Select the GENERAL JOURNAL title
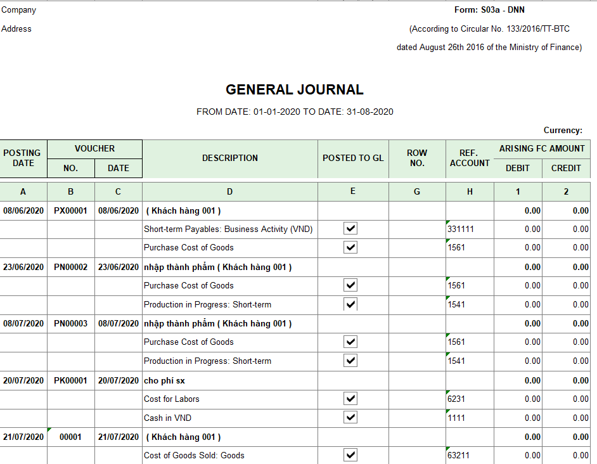This screenshot has width=597, height=464. pyautogui.click(x=295, y=90)
